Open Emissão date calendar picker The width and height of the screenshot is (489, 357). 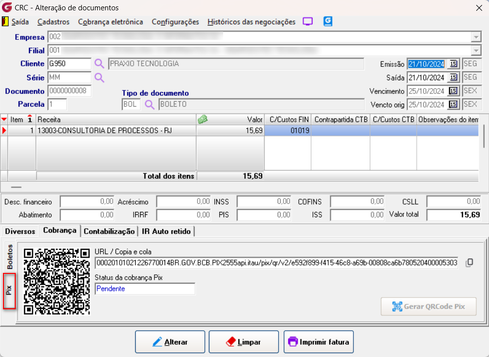point(454,63)
